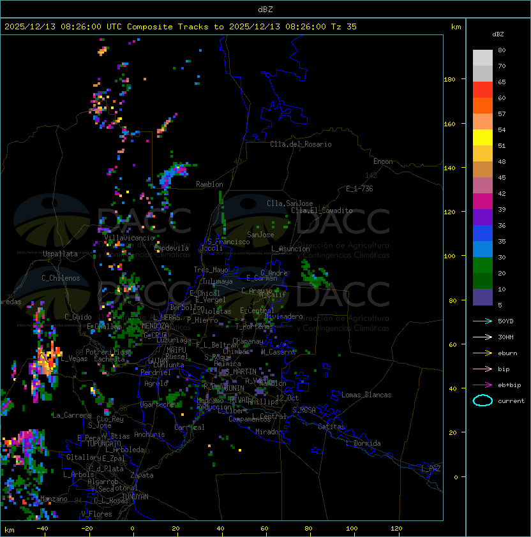This screenshot has width=531, height=537.
Task: Click the 'Cacheuta' map label
Action: pyautogui.click(x=109, y=359)
